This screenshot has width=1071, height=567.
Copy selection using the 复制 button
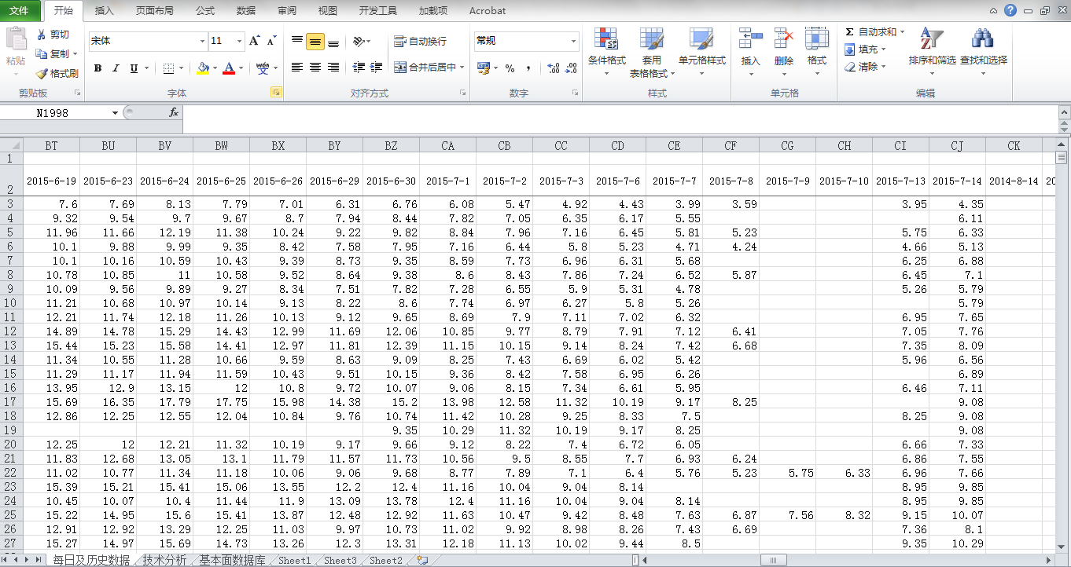(53, 54)
